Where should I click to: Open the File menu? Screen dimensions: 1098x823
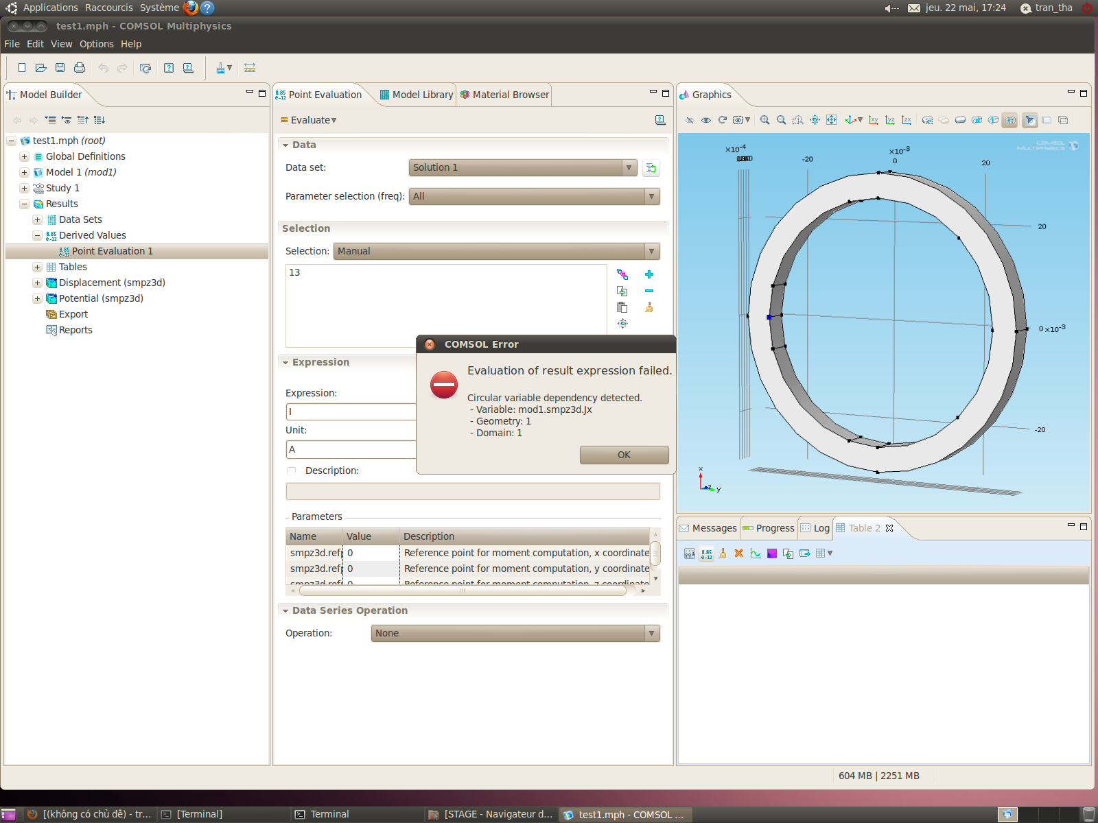click(x=12, y=44)
